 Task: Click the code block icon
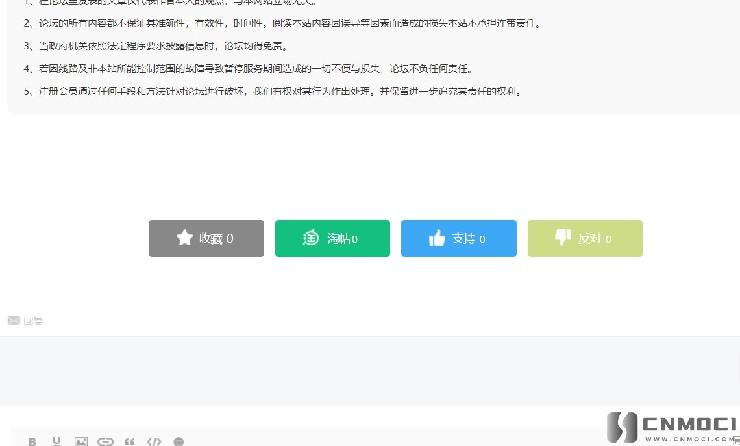pyautogui.click(x=154, y=441)
